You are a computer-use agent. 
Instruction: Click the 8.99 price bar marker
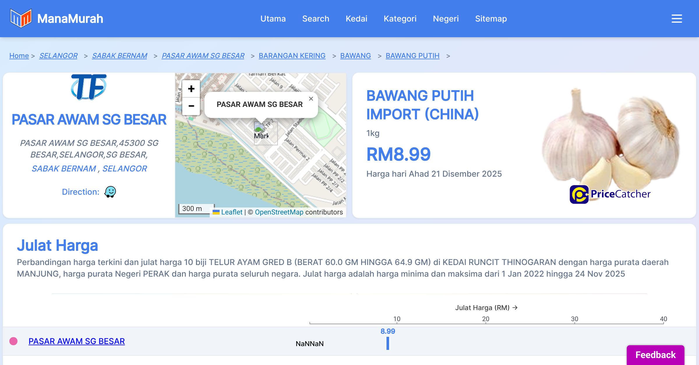point(388,343)
